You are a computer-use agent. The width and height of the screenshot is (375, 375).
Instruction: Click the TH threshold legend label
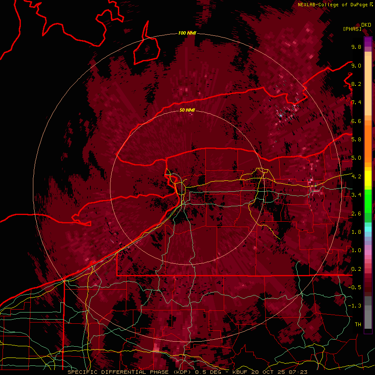[358, 325]
